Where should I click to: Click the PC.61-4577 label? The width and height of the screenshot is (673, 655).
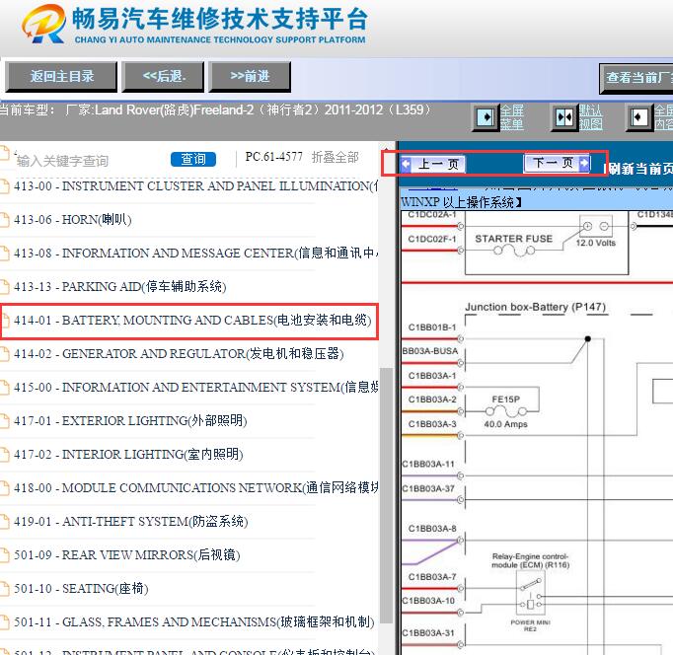click(x=273, y=157)
